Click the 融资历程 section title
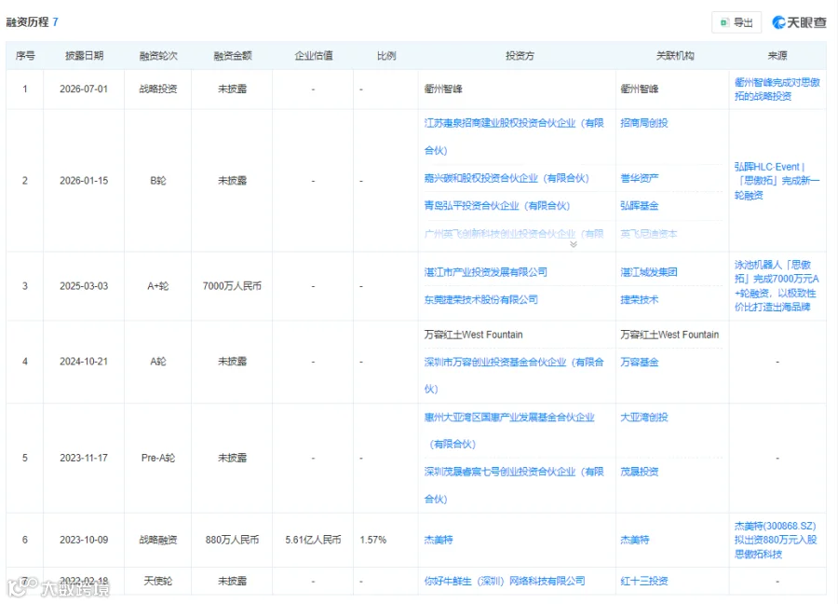The height and width of the screenshot is (604, 838). point(27,22)
